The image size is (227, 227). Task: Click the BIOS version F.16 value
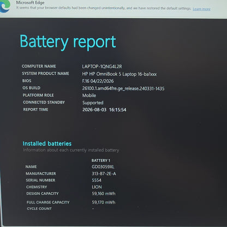(x=98, y=81)
